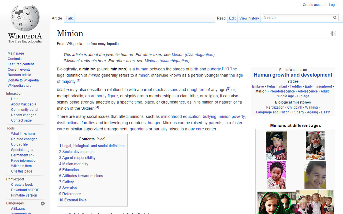Image resolution: width=343 pixels, height=214 pixels.
Task: Click the day care link
Action: [x=196, y=129]
